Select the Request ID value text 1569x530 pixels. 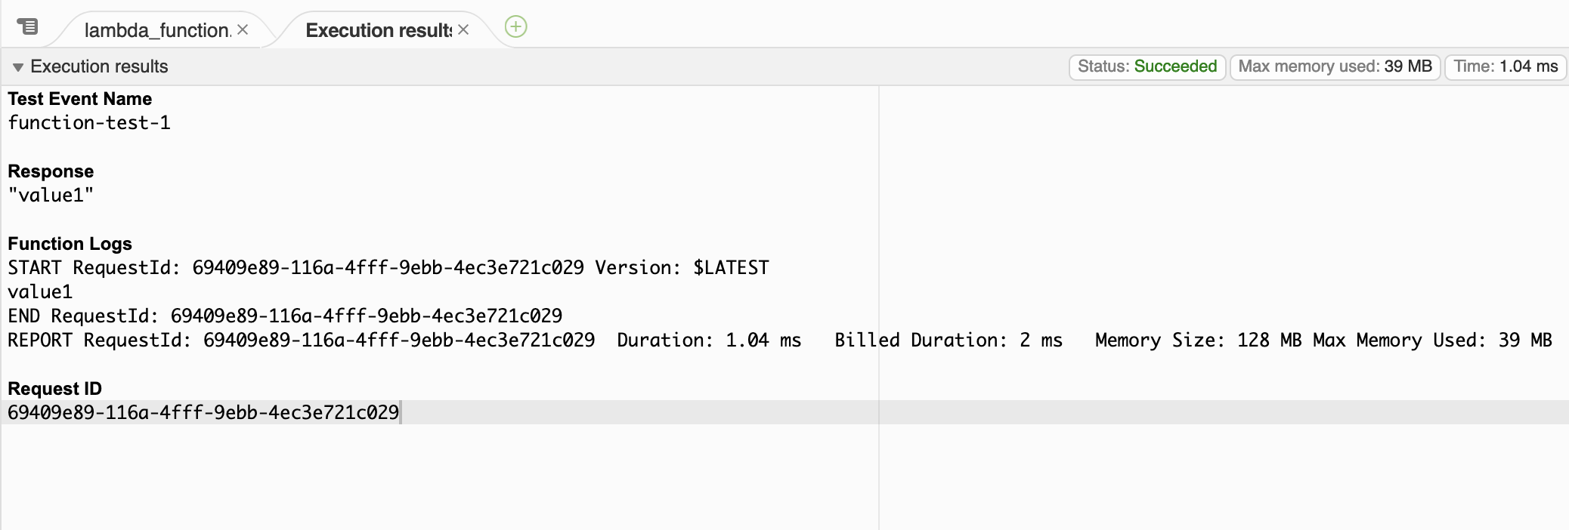[x=204, y=412]
